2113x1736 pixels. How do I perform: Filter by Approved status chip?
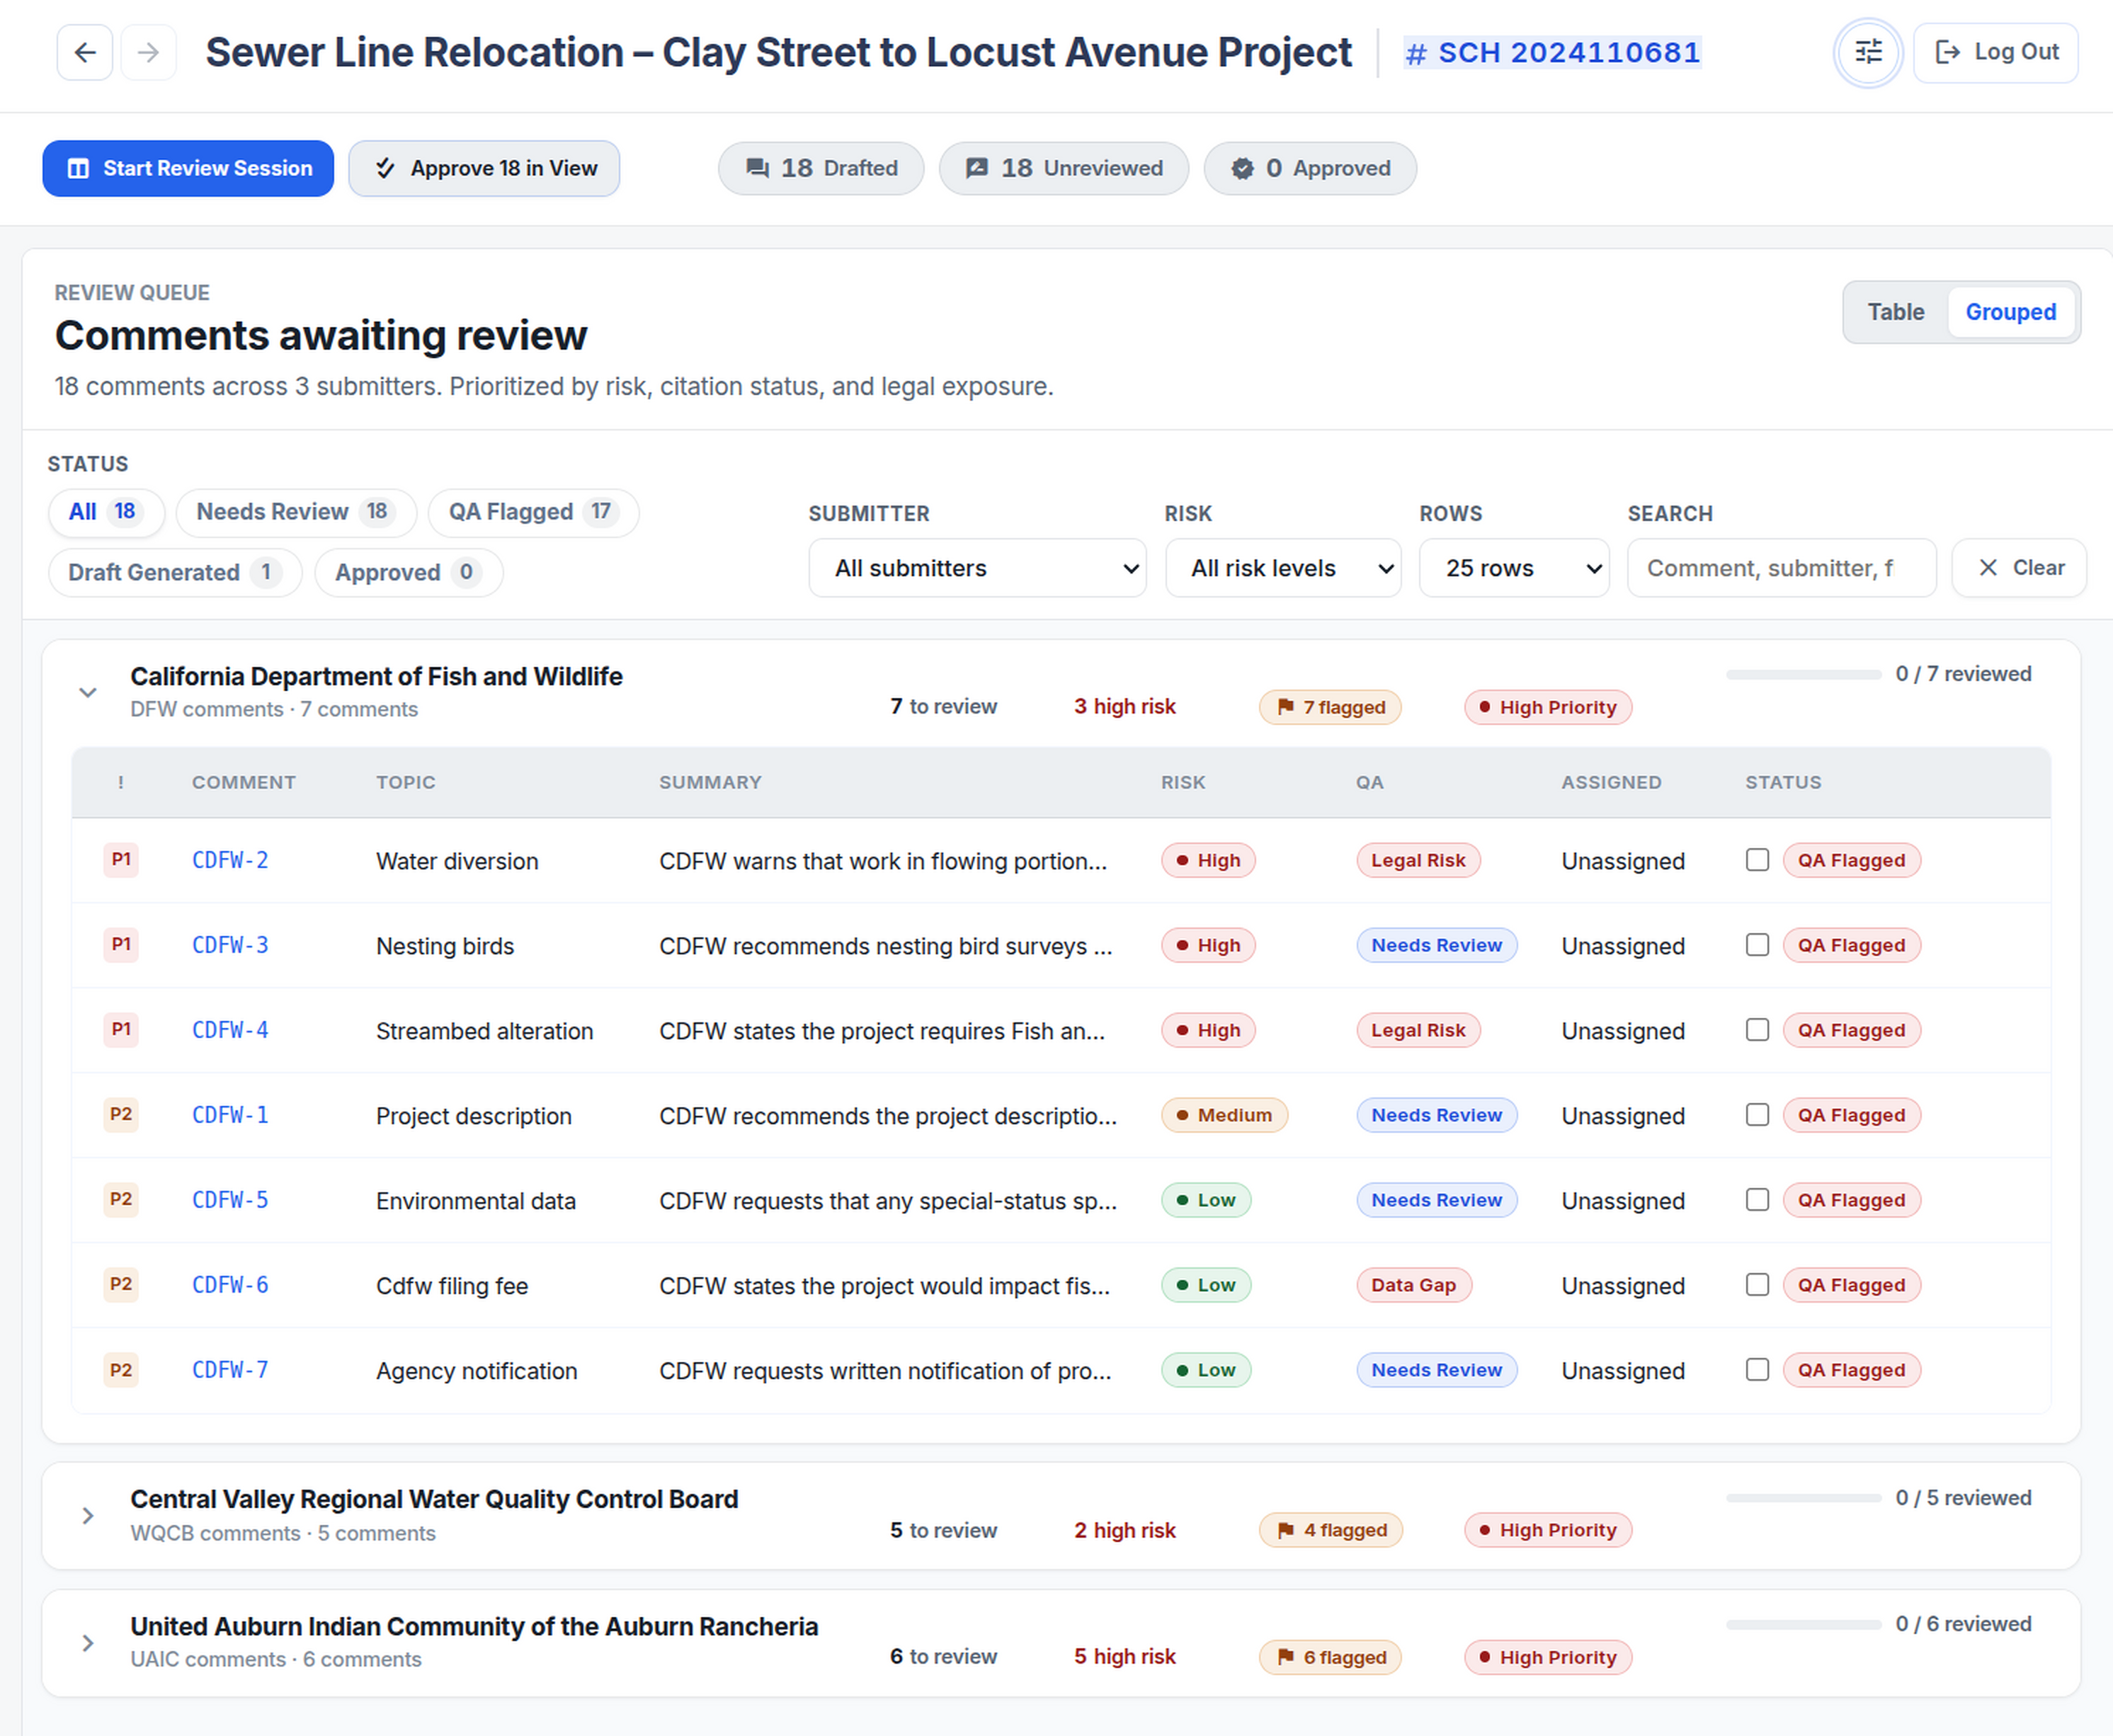tap(409, 573)
